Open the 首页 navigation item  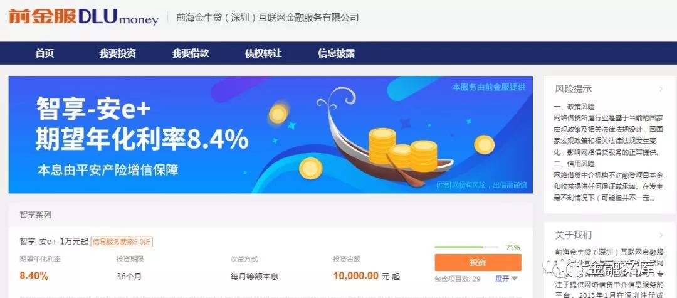pos(45,53)
